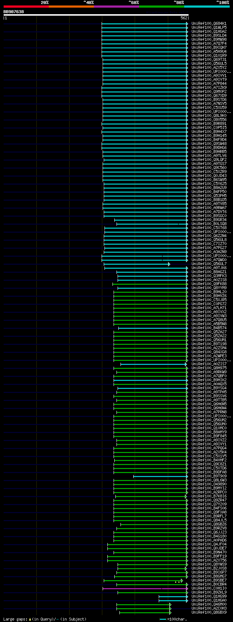Select label UniRef100_Q84XG8
The height and width of the screenshot is (622, 233).
[x=209, y=352]
